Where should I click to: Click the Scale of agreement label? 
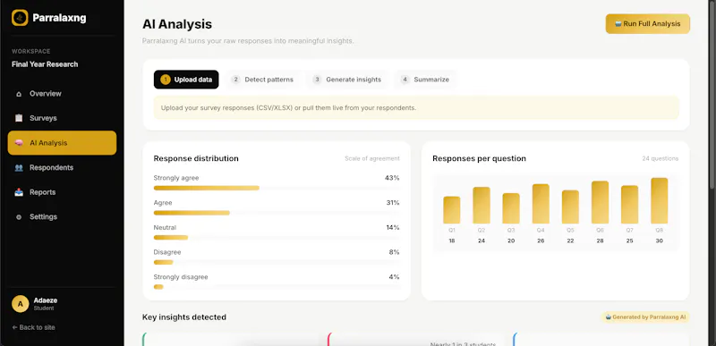pos(372,158)
